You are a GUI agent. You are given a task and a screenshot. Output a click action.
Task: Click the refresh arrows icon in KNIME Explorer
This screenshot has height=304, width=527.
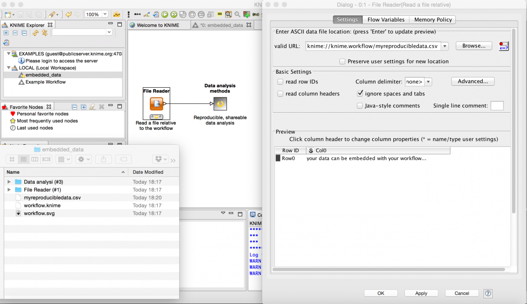pyautogui.click(x=36, y=33)
